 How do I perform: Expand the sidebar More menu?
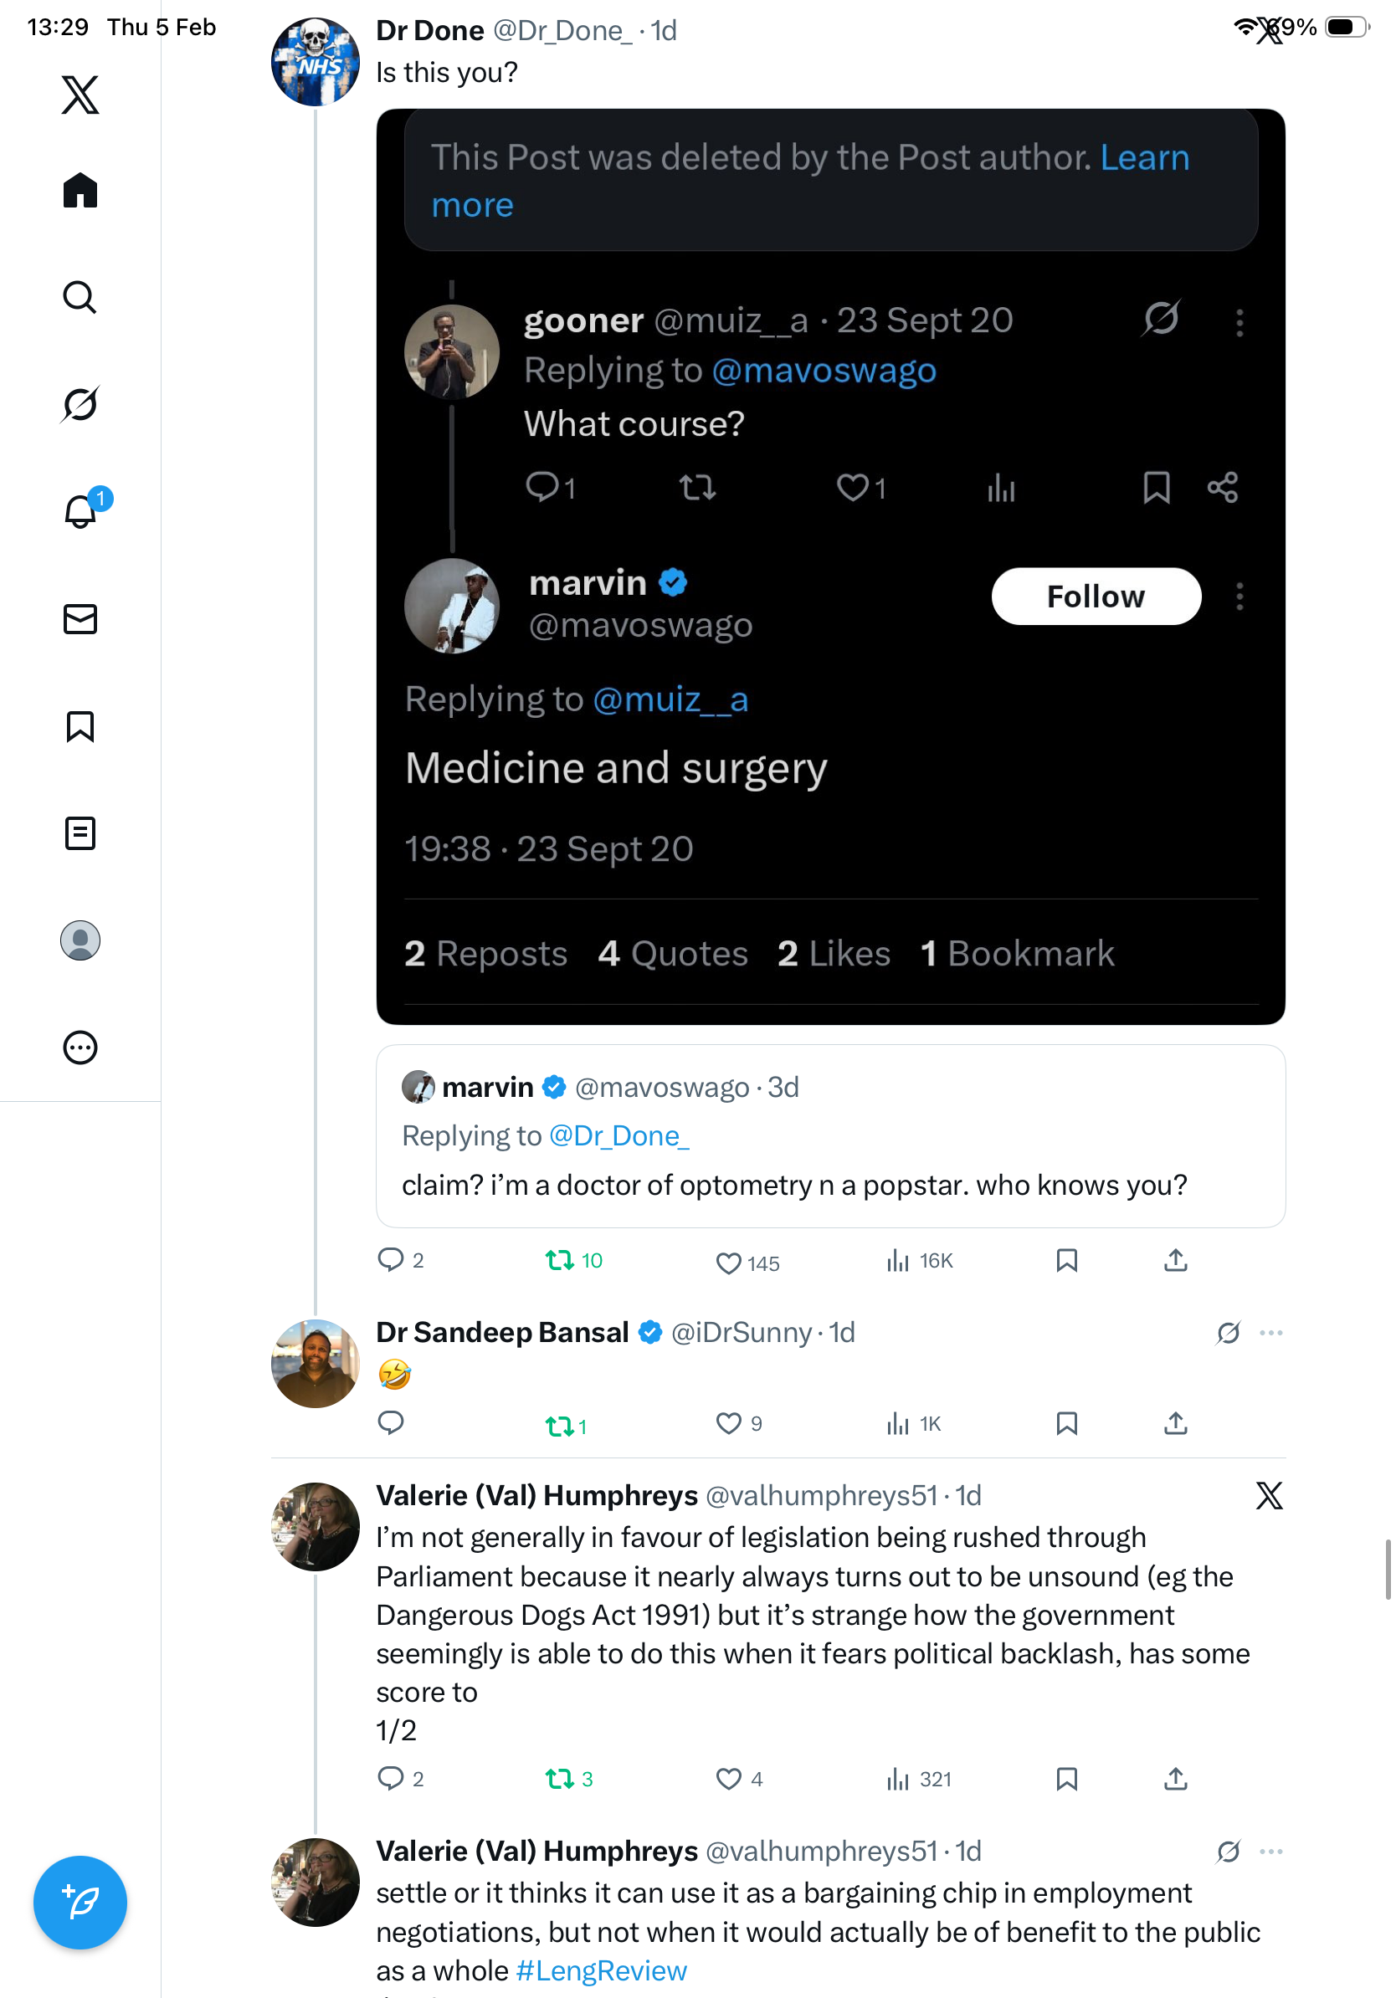pos(80,1048)
